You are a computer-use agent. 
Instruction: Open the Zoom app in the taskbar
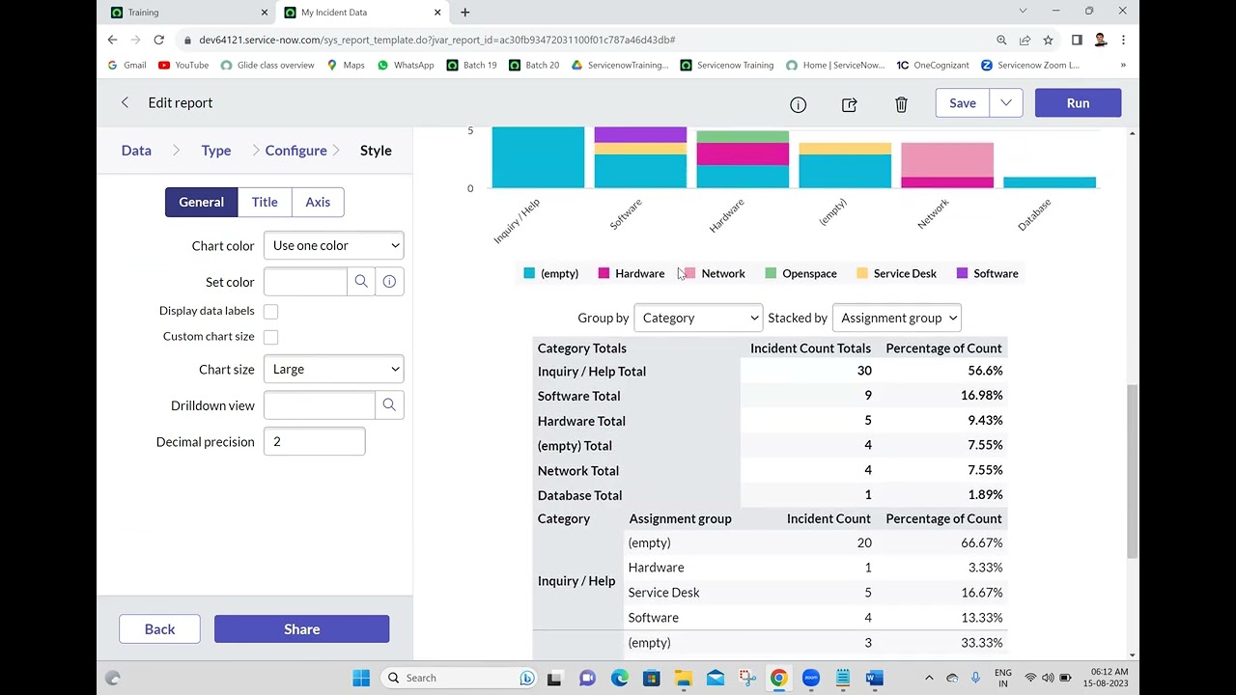(x=810, y=678)
